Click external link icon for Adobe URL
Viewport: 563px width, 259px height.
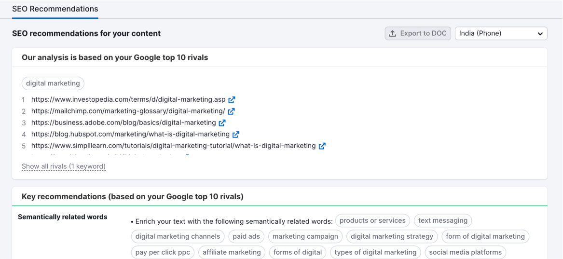point(222,123)
